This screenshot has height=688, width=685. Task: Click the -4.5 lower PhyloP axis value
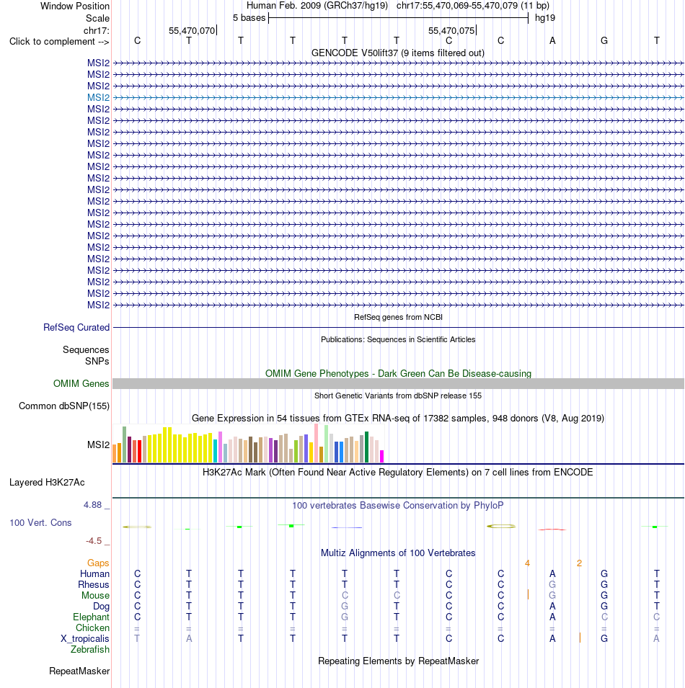tap(94, 541)
